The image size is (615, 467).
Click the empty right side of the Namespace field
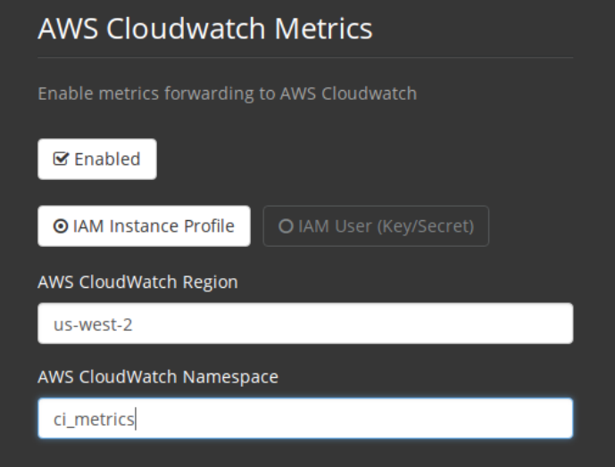pos(464,418)
